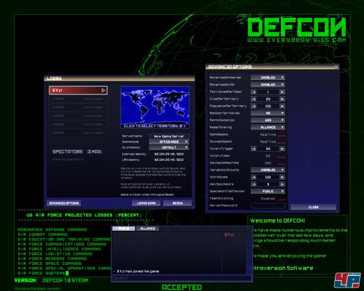This screenshot has width=364, height=291.
Task: Click world map to select territory
Action: coord(155,107)
